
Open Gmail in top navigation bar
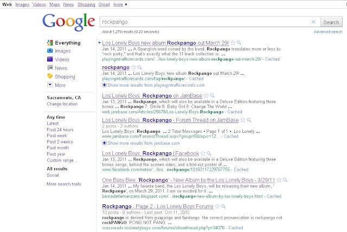[104, 4]
